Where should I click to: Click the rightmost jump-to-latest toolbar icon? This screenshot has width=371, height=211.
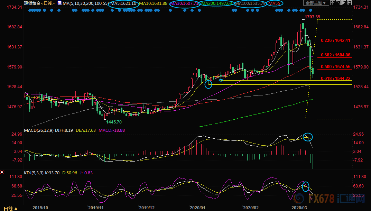[350, 3]
